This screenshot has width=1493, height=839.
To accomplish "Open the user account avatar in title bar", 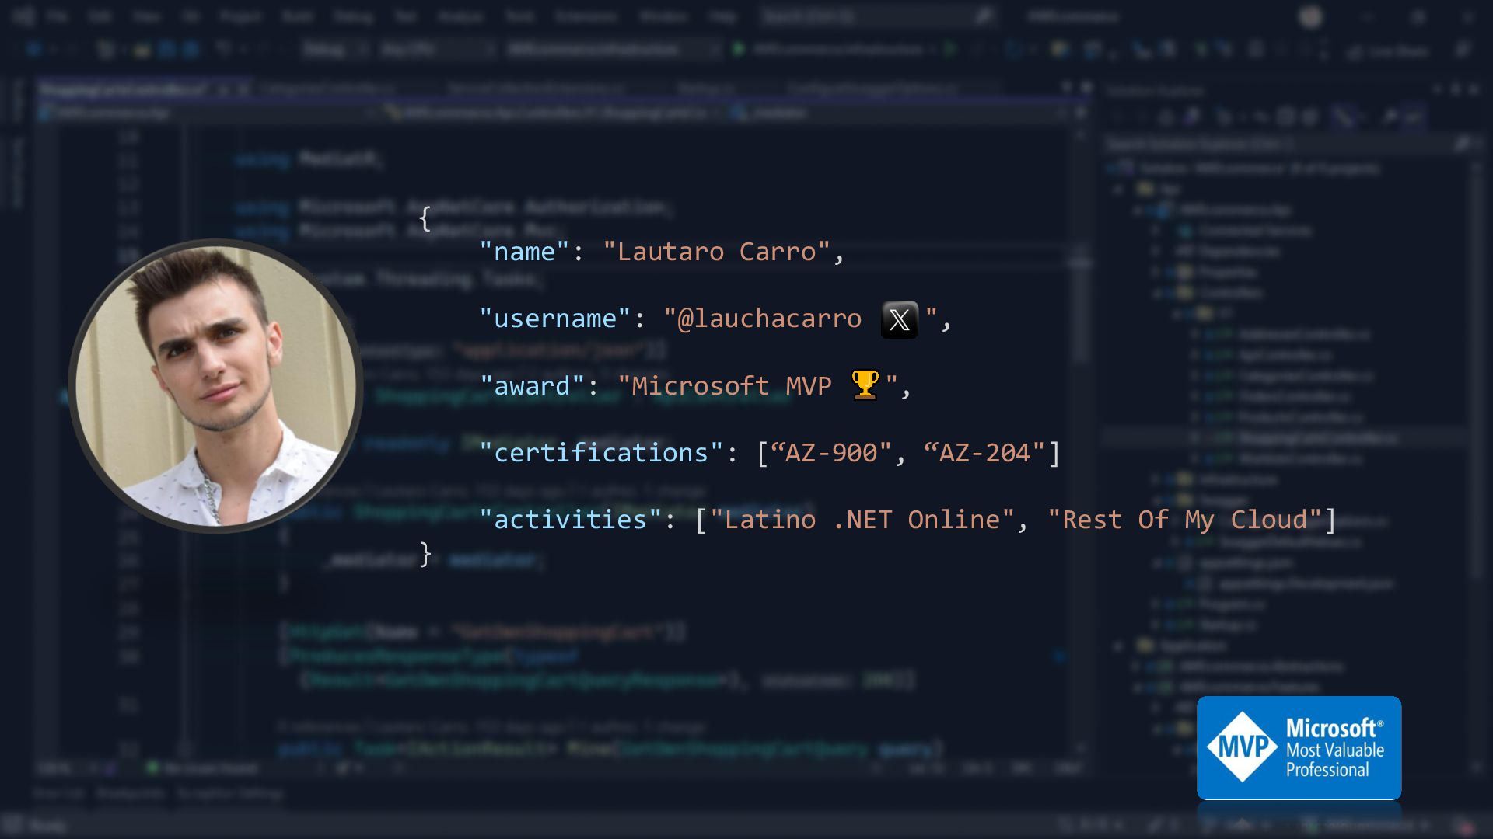I will point(1311,17).
